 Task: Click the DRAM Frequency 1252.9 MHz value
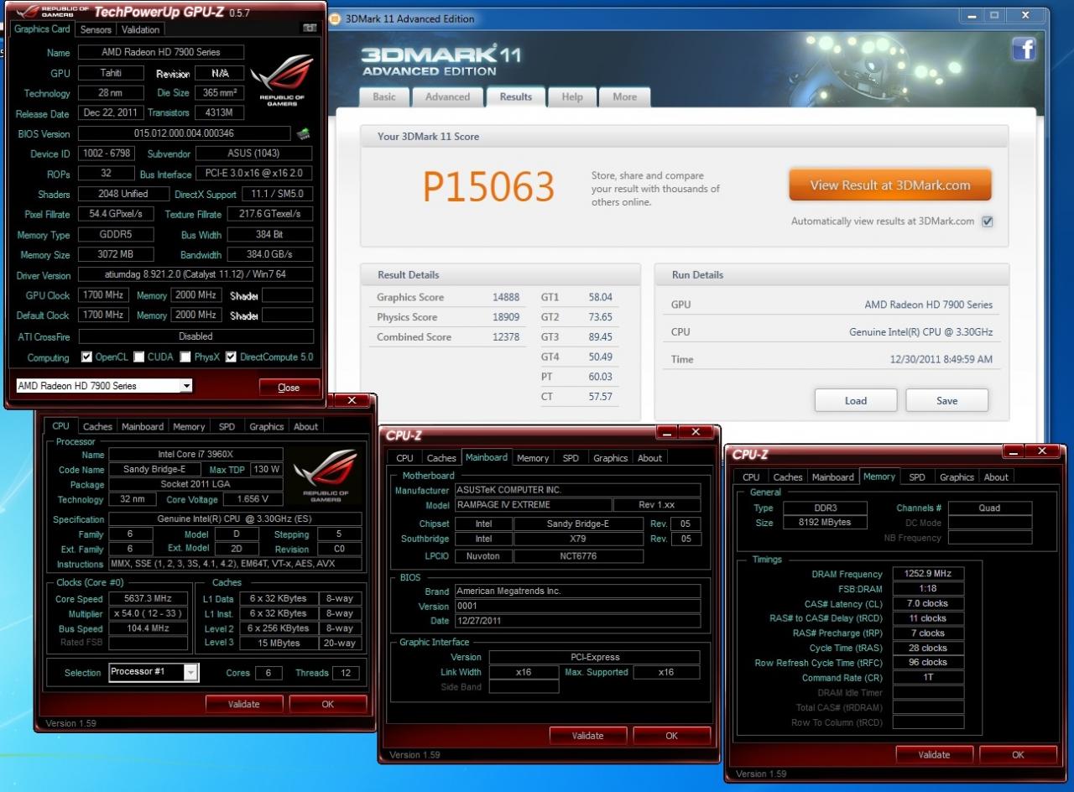928,574
